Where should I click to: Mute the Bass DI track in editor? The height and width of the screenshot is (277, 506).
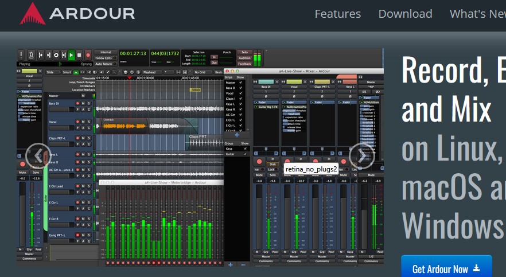83,103
